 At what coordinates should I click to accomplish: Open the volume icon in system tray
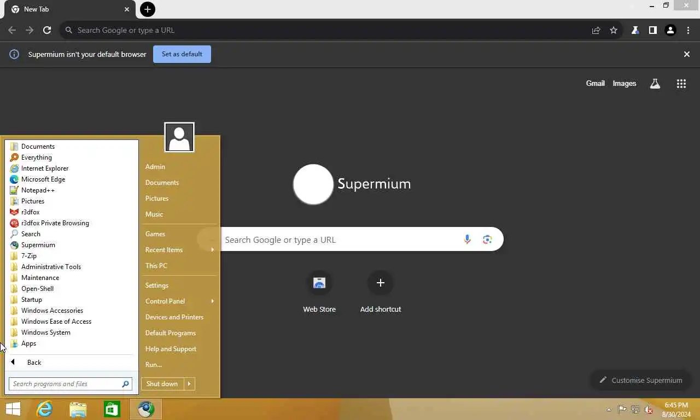[x=648, y=410]
